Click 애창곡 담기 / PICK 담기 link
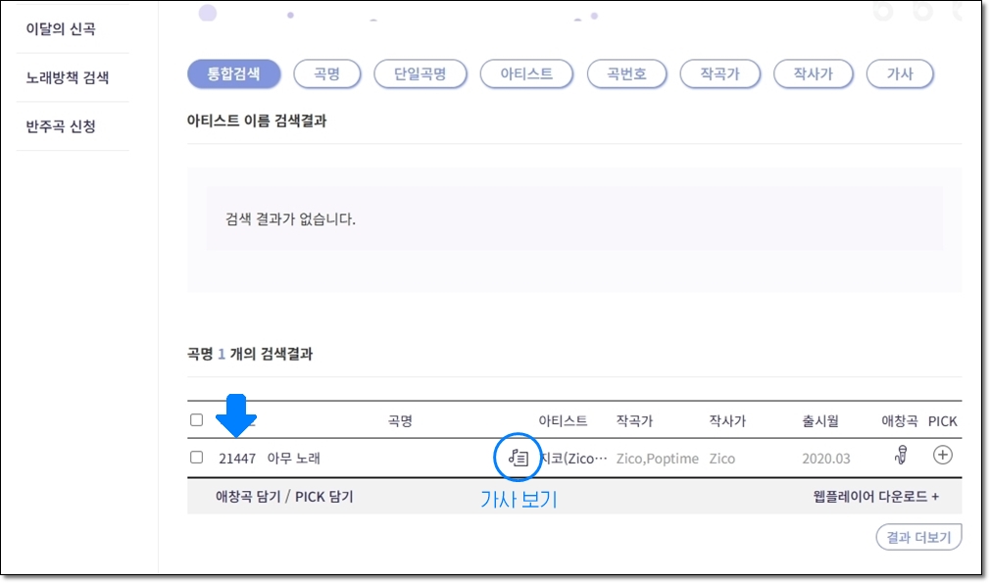Viewport: 990px width, 583px height. [x=284, y=497]
